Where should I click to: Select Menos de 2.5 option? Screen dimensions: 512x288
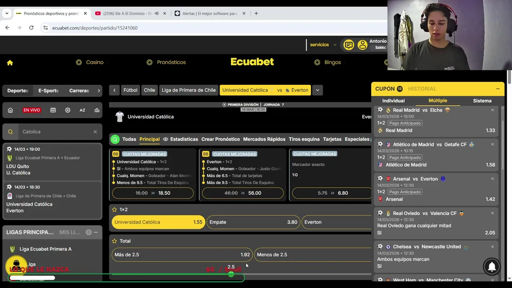coord(313,254)
